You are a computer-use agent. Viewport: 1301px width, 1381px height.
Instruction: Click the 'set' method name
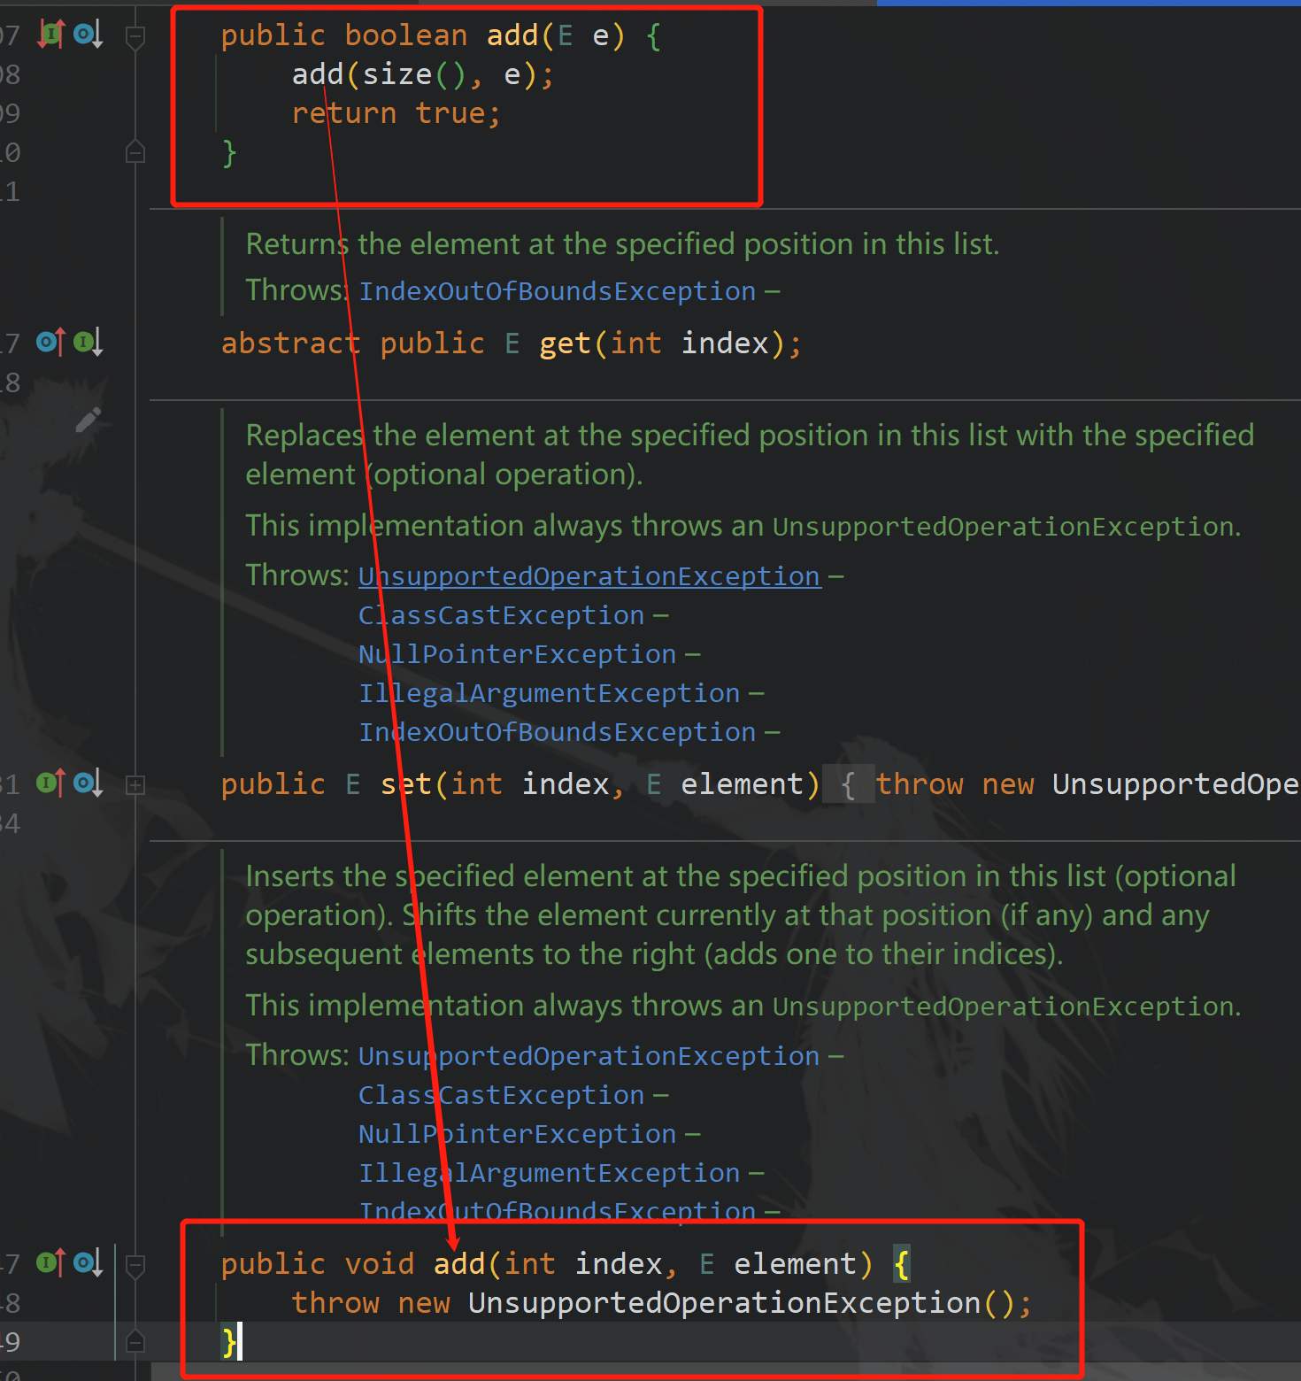click(406, 784)
